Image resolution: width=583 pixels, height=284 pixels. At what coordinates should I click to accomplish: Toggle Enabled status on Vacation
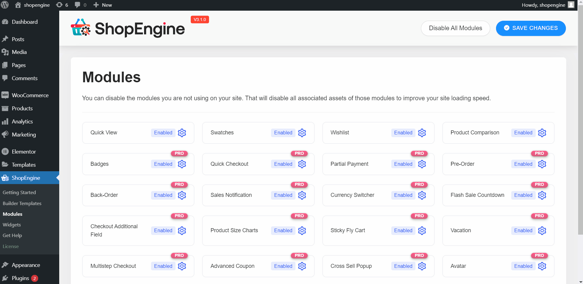pos(523,230)
